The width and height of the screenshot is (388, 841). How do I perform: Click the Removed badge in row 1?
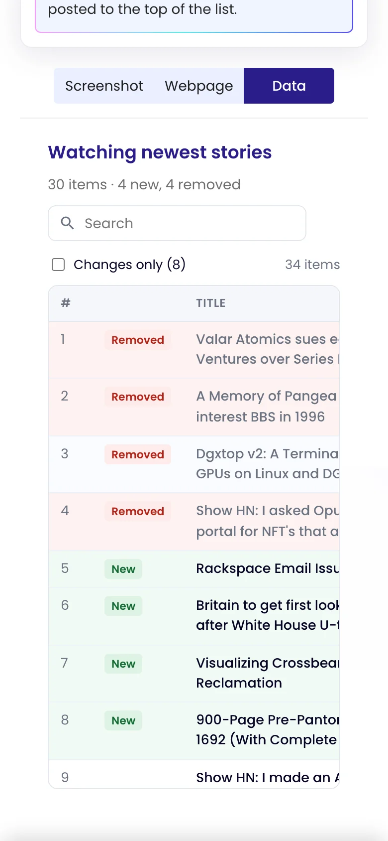pos(138,340)
